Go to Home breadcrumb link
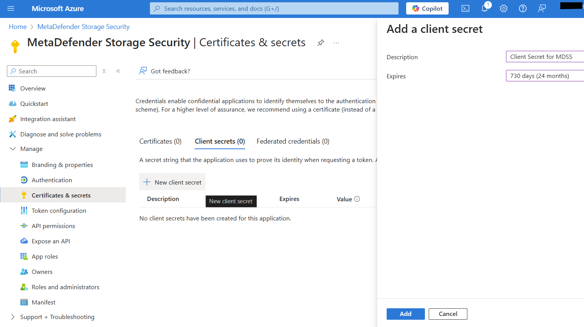The height and width of the screenshot is (327, 584). tap(18, 27)
